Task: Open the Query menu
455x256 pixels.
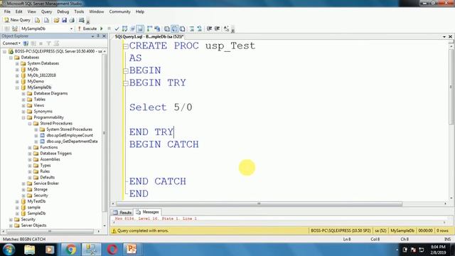Action: 46,11
